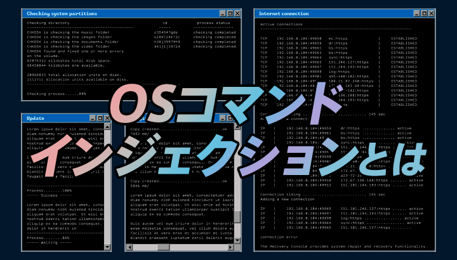Click the TCP row with "sync:https"

(339, 57)
